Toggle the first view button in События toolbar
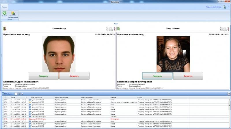 16,94
